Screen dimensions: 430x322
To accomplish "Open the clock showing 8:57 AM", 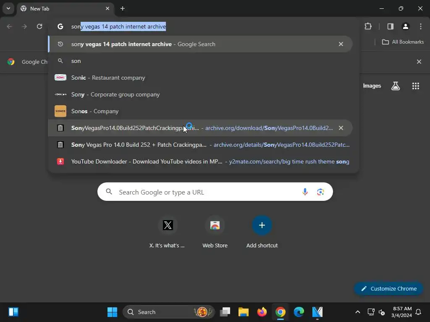I will click(x=402, y=312).
